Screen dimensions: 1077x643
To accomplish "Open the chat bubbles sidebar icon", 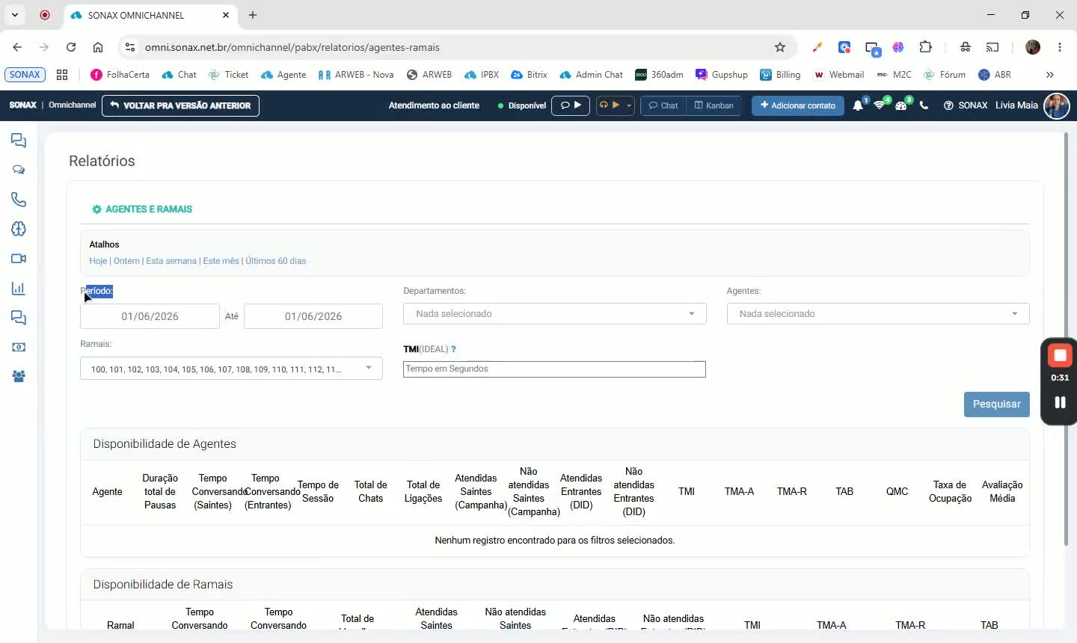I will [x=19, y=170].
